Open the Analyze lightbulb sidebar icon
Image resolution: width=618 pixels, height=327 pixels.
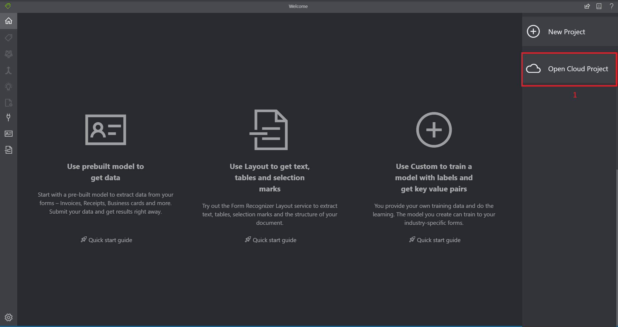point(8,87)
